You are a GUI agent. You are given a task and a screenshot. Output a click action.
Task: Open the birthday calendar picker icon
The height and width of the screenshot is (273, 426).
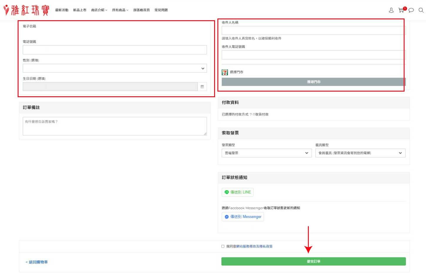[202, 86]
